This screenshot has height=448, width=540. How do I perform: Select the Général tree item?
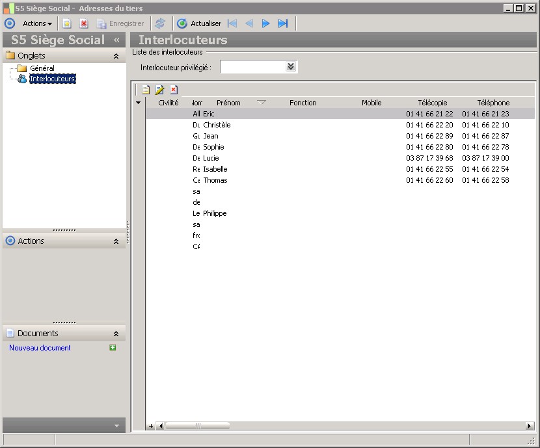pyautogui.click(x=42, y=68)
